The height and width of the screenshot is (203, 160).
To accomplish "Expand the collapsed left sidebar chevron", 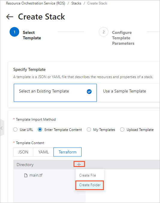I will pos(2,128).
